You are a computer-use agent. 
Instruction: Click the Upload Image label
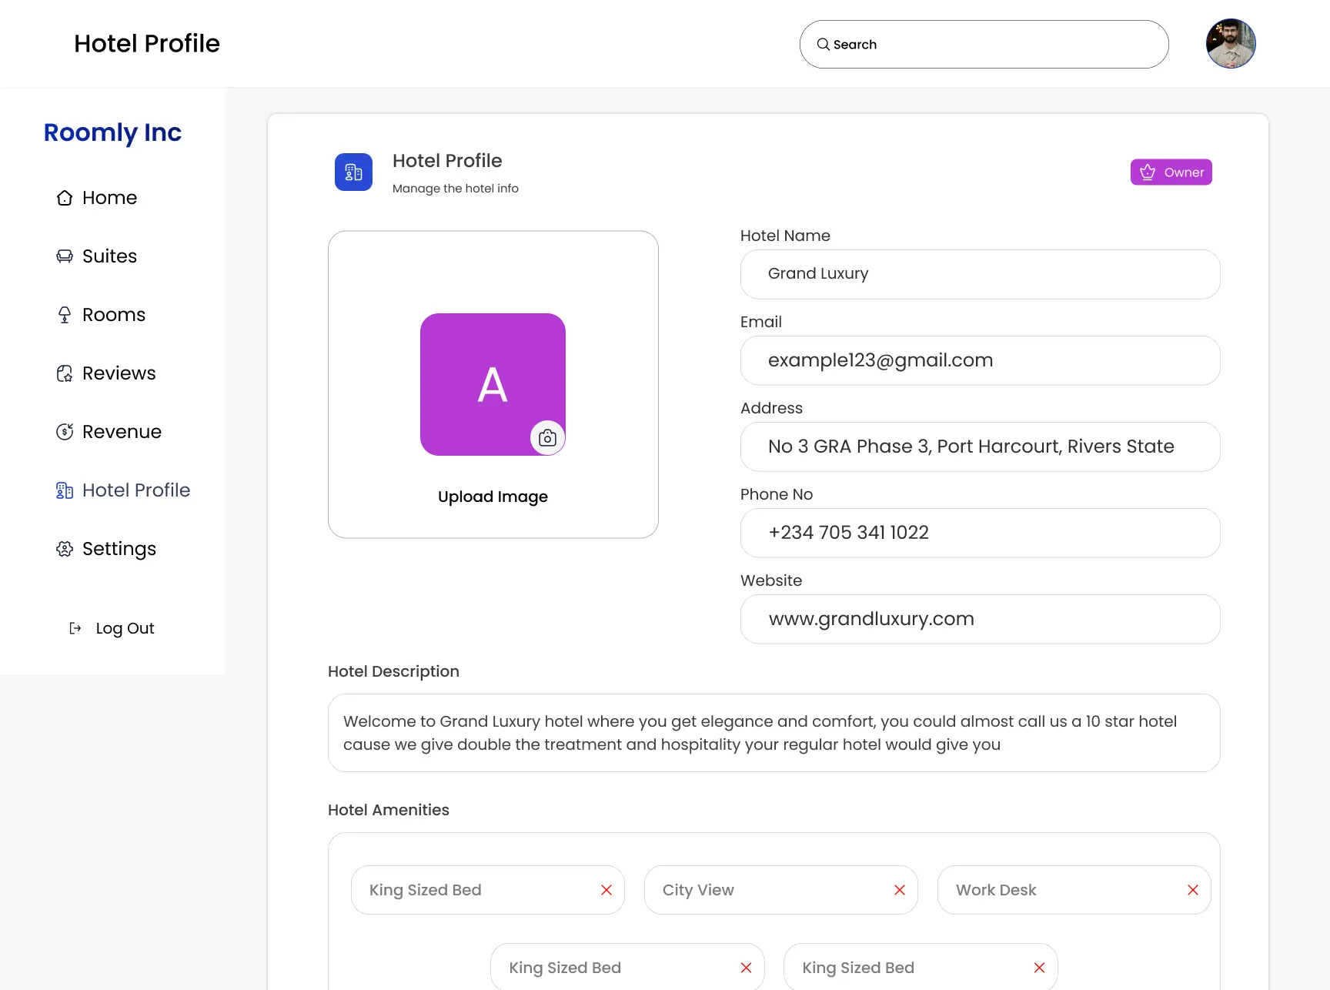(493, 497)
